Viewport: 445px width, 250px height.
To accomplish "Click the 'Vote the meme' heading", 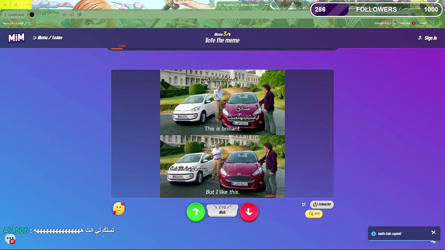I will tap(222, 40).
